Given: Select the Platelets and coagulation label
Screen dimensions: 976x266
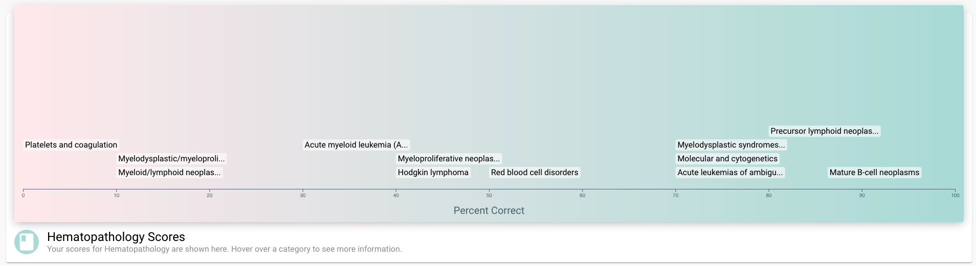Looking at the screenshot, I should (x=71, y=145).
